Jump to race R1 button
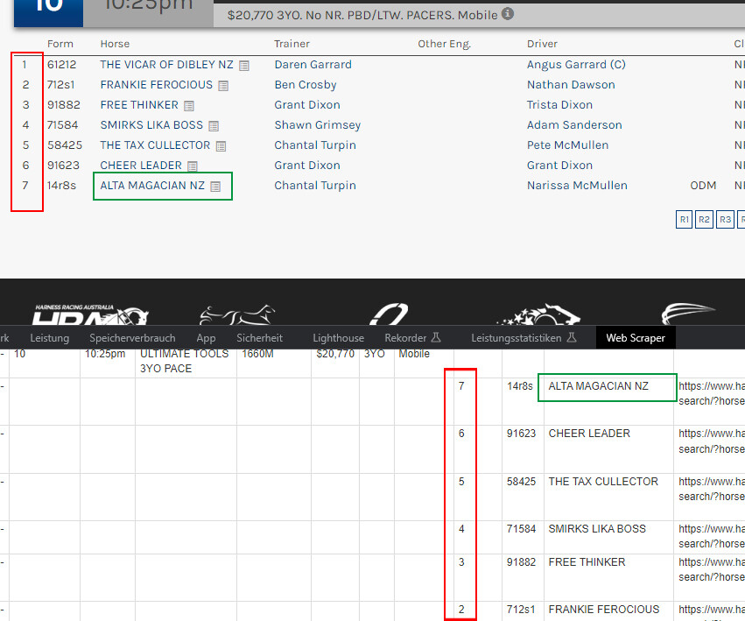The image size is (745, 621). pyautogui.click(x=684, y=219)
